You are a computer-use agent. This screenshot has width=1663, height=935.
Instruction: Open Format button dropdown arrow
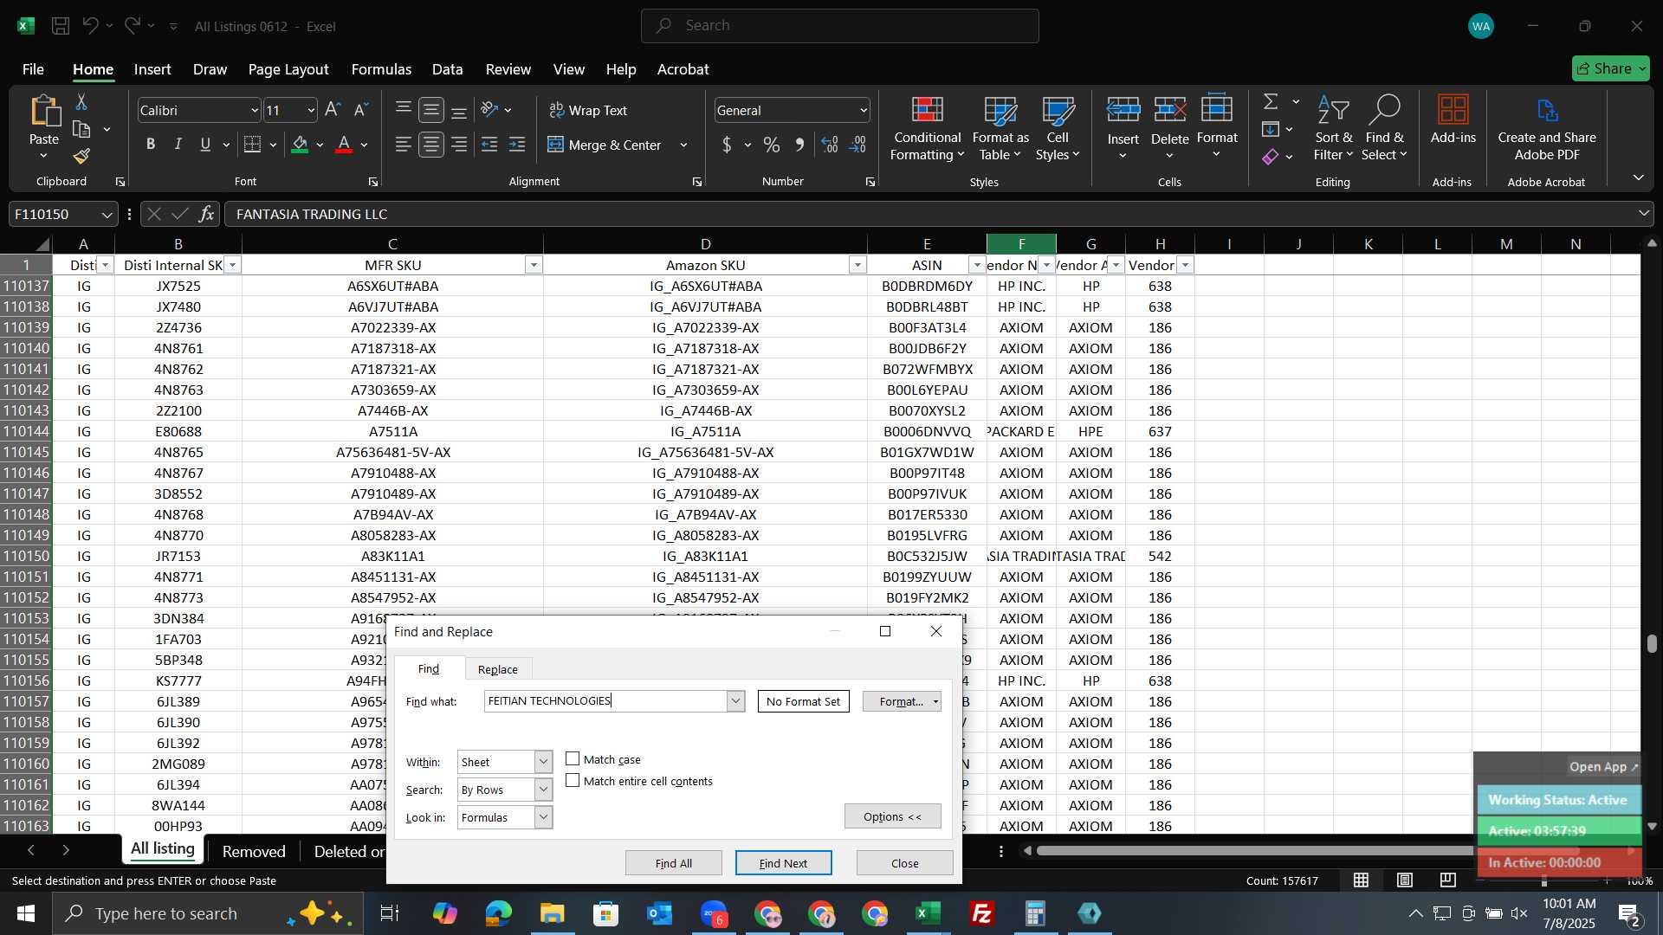(935, 702)
